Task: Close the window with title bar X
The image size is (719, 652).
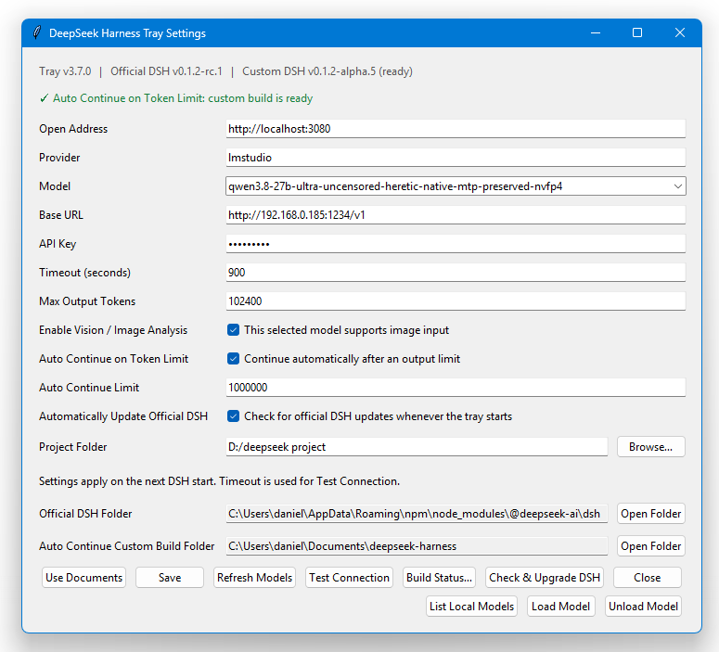Action: 679,33
